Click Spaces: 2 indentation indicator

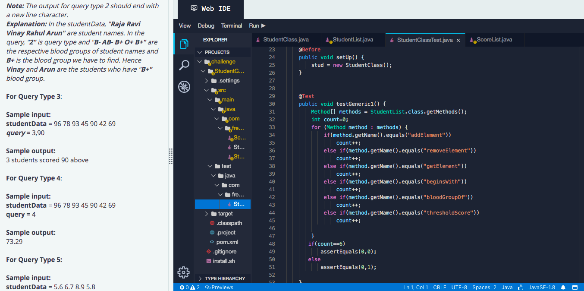coord(484,287)
